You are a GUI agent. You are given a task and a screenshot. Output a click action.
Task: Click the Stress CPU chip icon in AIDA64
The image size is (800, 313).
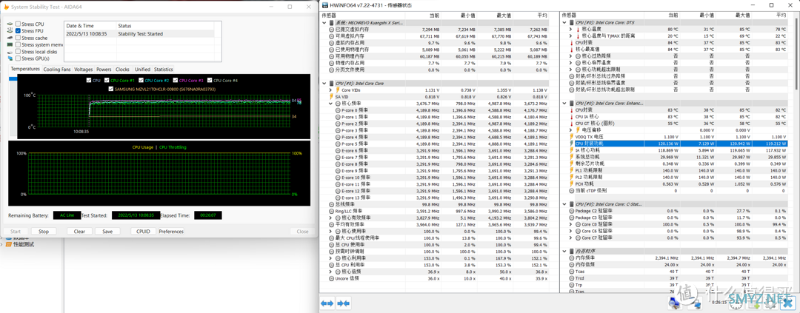coord(10,24)
